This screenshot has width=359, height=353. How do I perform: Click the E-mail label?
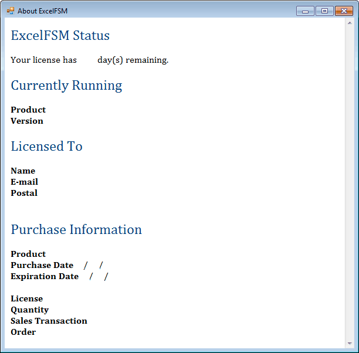(24, 182)
